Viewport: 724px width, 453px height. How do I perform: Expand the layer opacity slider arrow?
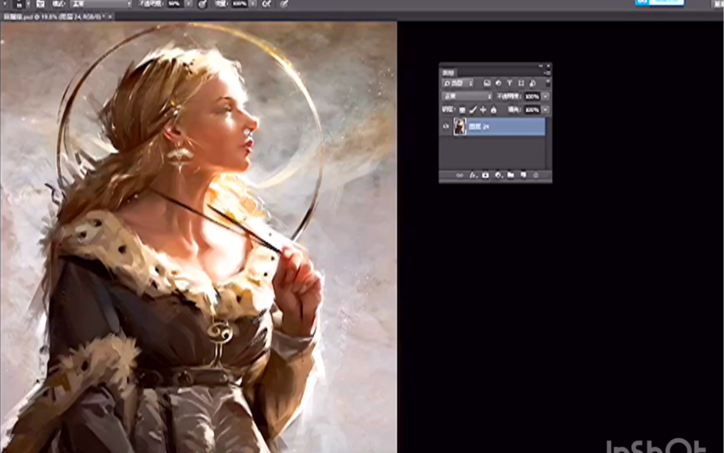545,96
